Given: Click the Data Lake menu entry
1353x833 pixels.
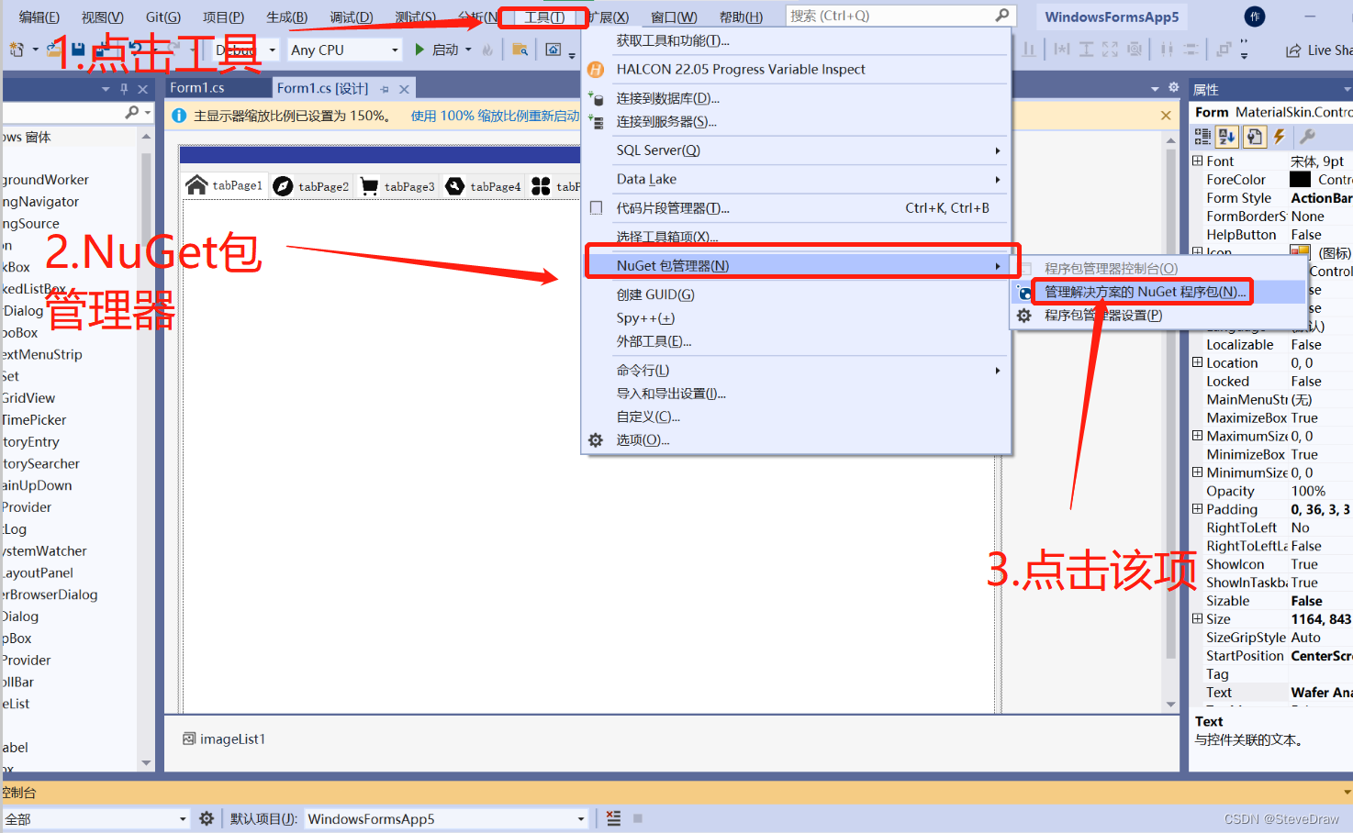Looking at the screenshot, I should click(x=797, y=179).
